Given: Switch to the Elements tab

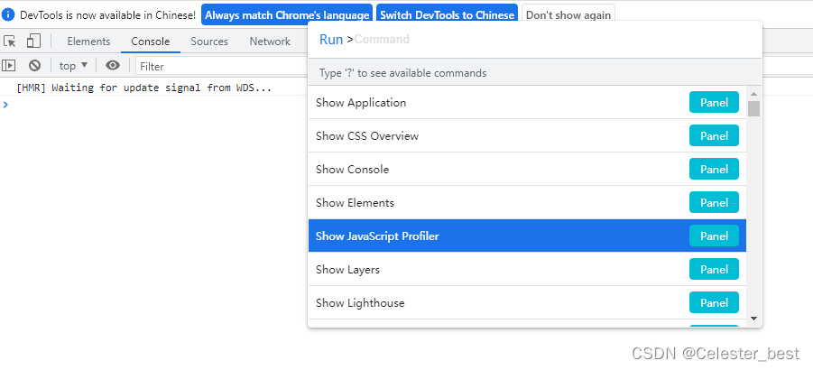Looking at the screenshot, I should pos(88,42).
